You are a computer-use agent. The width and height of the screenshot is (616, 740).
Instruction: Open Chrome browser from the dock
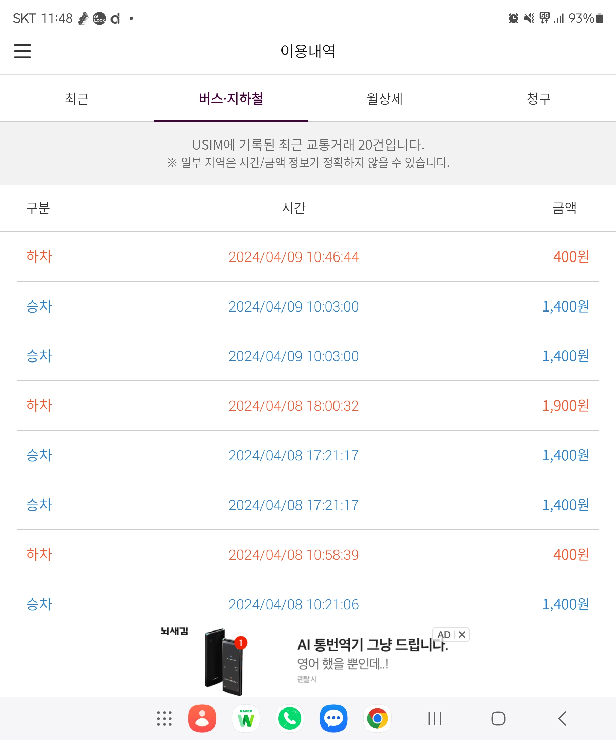coord(377,719)
